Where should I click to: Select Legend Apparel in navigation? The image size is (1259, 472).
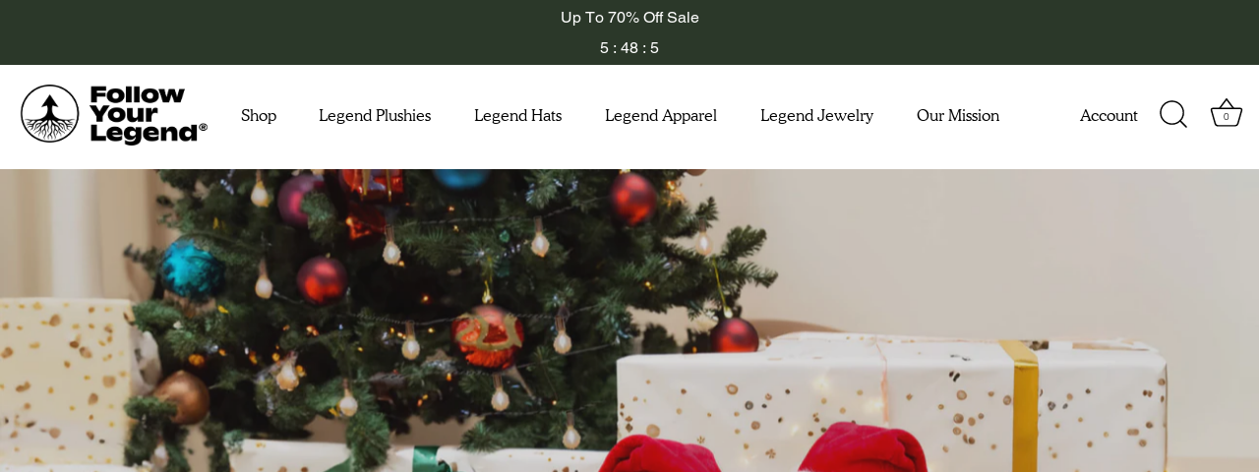point(661,116)
